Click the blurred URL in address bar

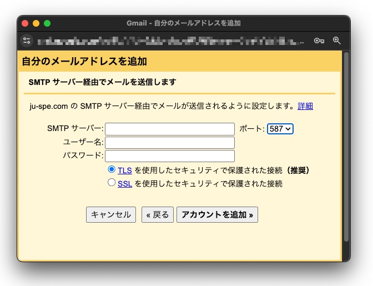(170, 41)
